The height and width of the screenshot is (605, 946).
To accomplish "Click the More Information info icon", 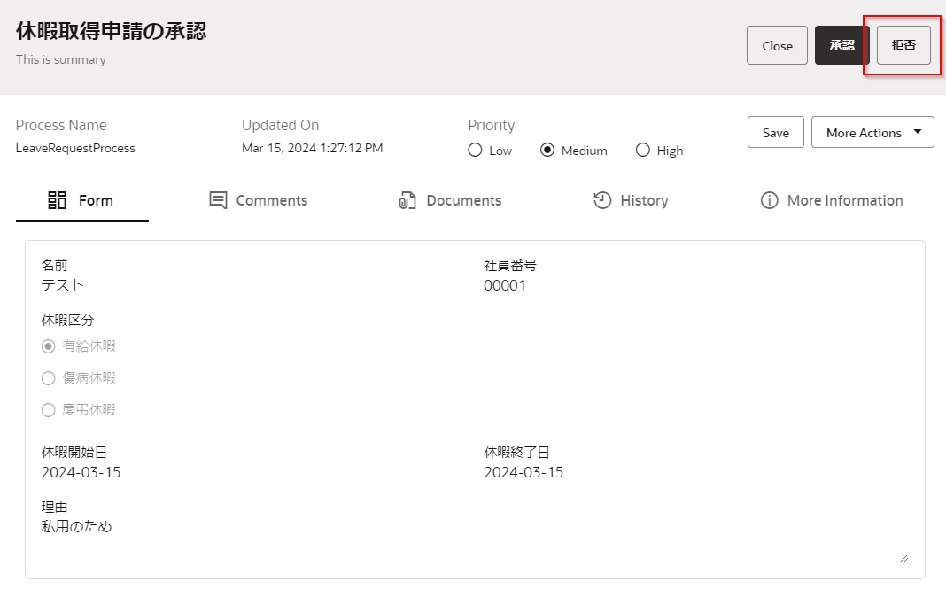I will [x=769, y=200].
